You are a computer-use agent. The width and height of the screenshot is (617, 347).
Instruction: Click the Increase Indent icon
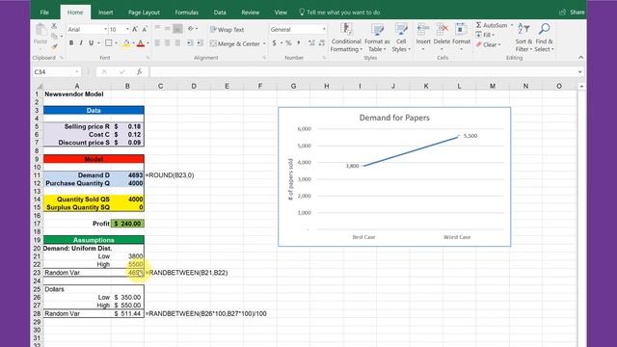[200, 43]
